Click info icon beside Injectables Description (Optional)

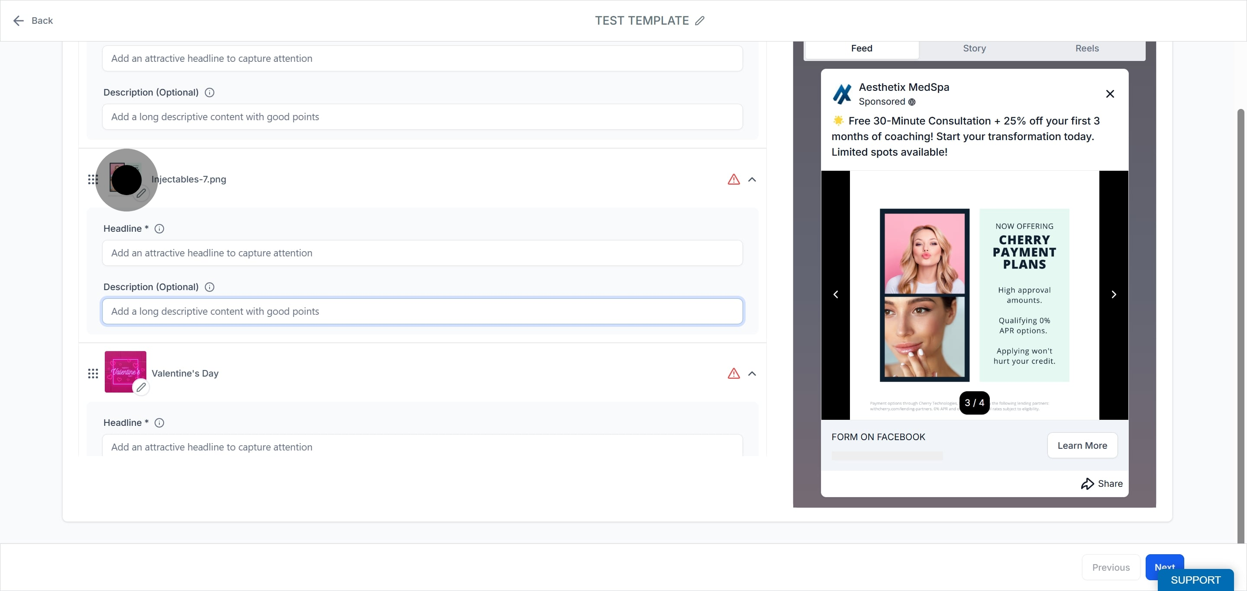(210, 287)
